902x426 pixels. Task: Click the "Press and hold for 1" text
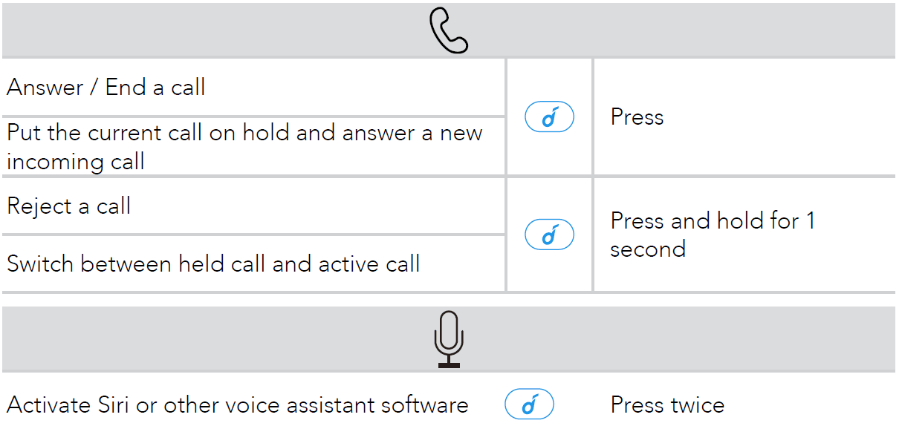pyautogui.click(x=712, y=221)
